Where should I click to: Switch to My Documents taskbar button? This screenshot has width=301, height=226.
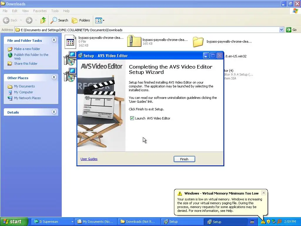[x=96, y=222]
